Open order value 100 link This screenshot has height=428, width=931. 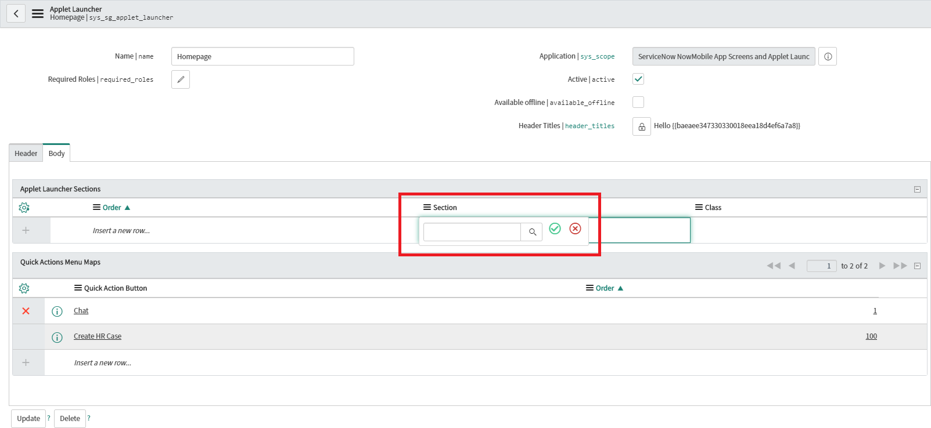click(x=871, y=336)
